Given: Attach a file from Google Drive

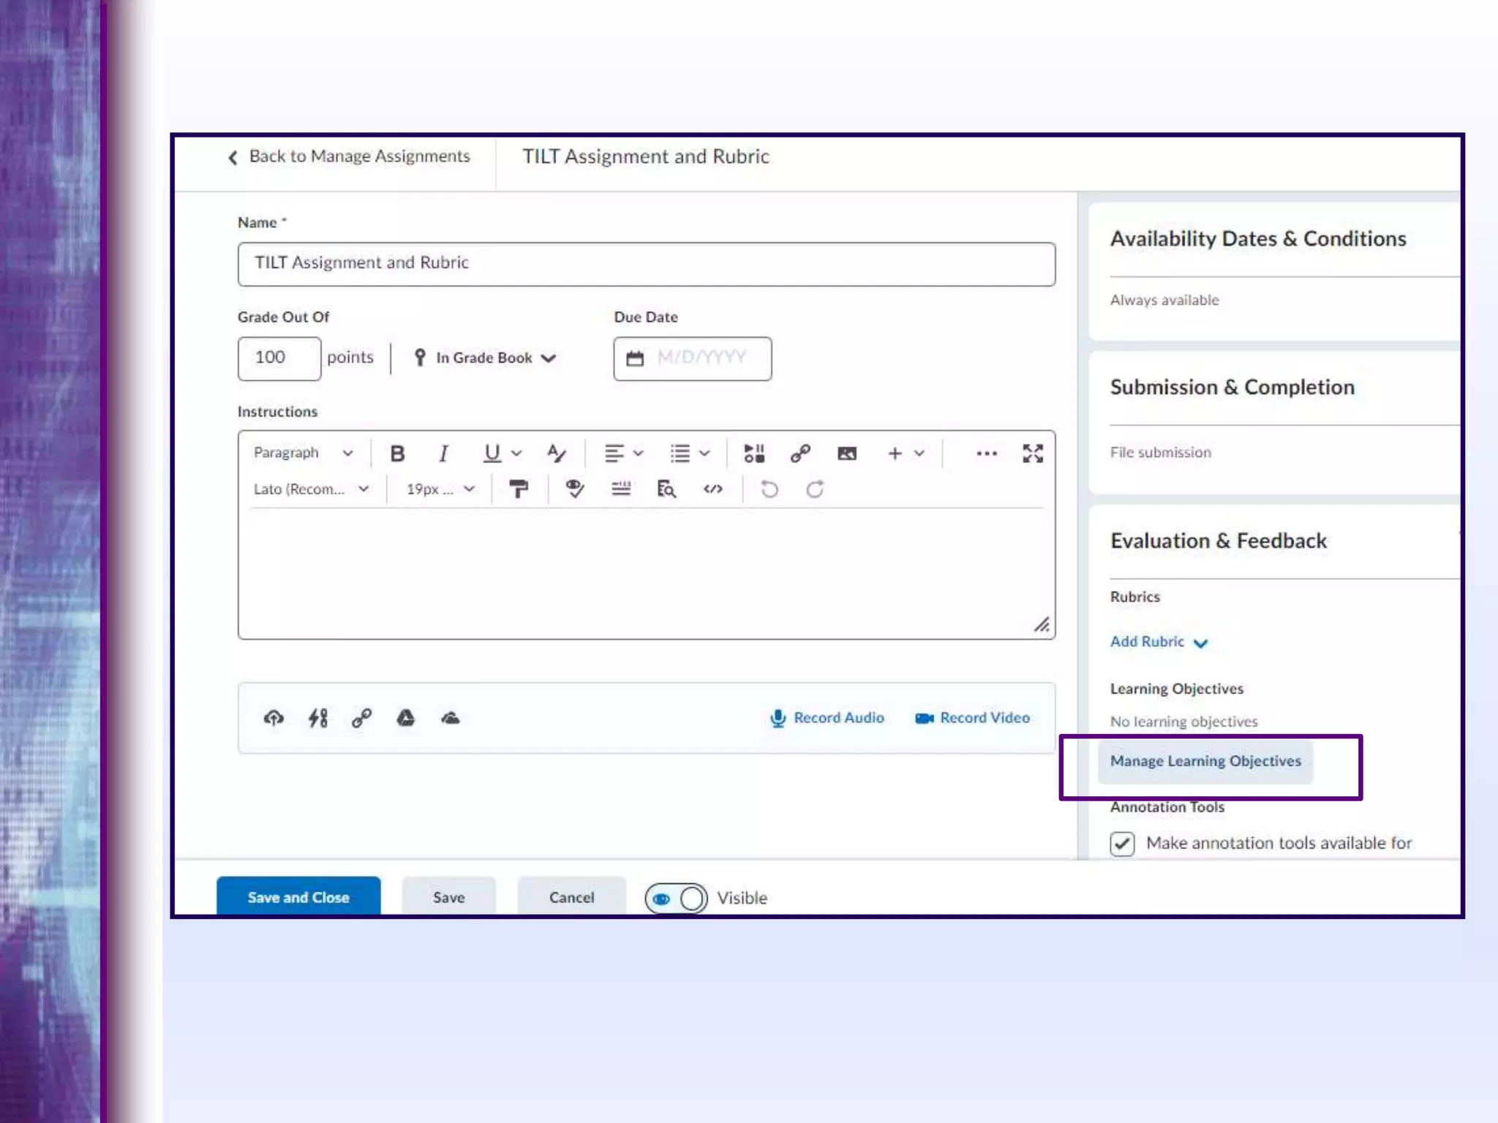Looking at the screenshot, I should (x=405, y=718).
